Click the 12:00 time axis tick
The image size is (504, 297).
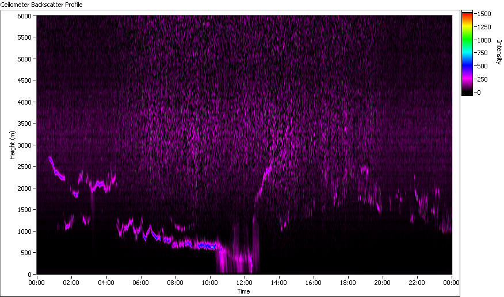click(x=245, y=283)
